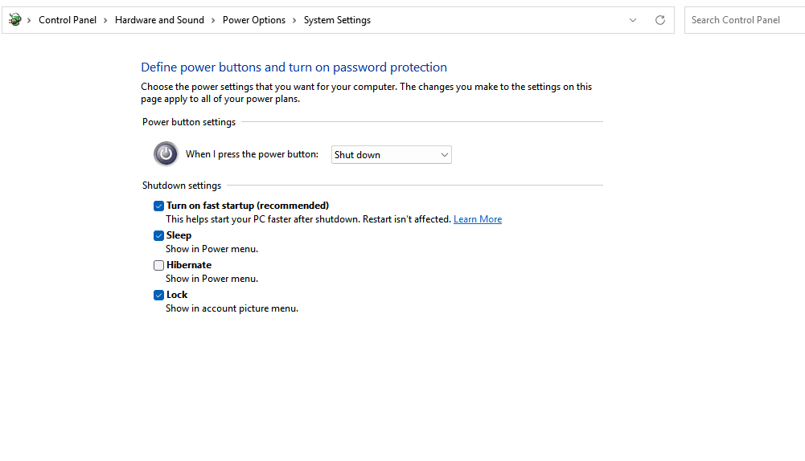Screen dimensions: 805x461
Task: Go to Hardware and Sound breadcrumb
Action: pyautogui.click(x=159, y=20)
